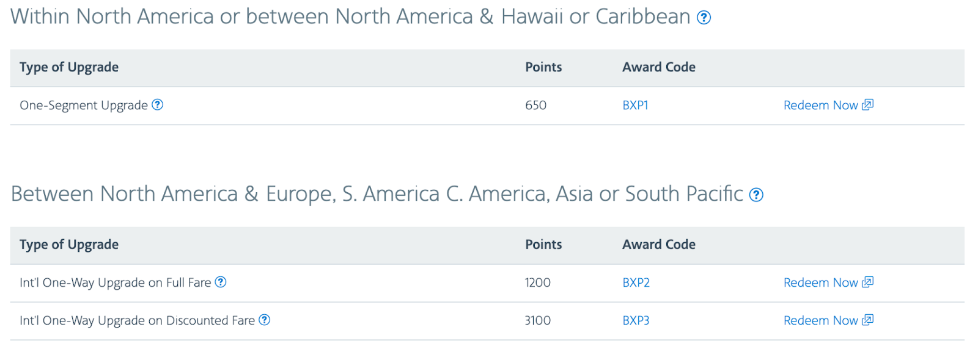Click help icon beside Within North America heading
Viewport: 978px width, 349px height.
click(704, 18)
